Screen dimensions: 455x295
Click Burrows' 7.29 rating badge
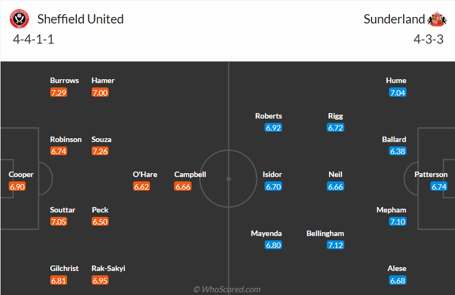pyautogui.click(x=58, y=93)
